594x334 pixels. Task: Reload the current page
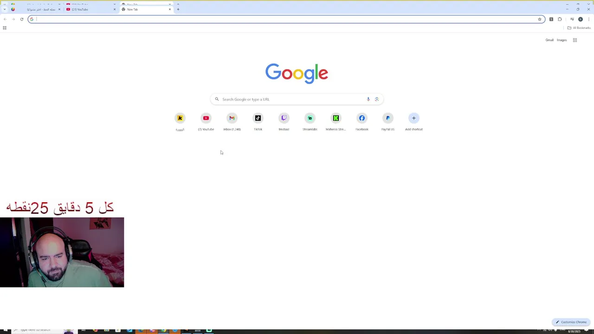tap(21, 19)
